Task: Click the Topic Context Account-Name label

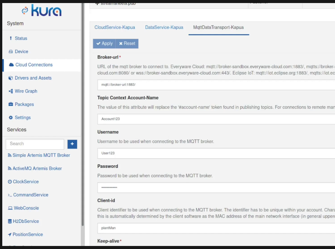Action: [x=128, y=98]
